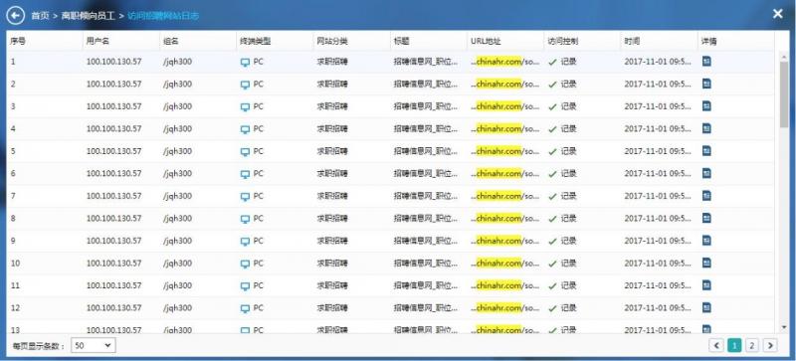Click title 招聘信息网 in row 10
The width and height of the screenshot is (796, 361).
426,263
